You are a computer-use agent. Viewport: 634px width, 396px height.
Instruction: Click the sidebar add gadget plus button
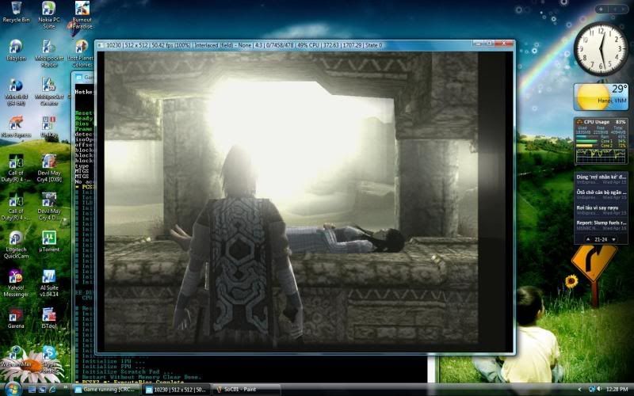click(601, 10)
